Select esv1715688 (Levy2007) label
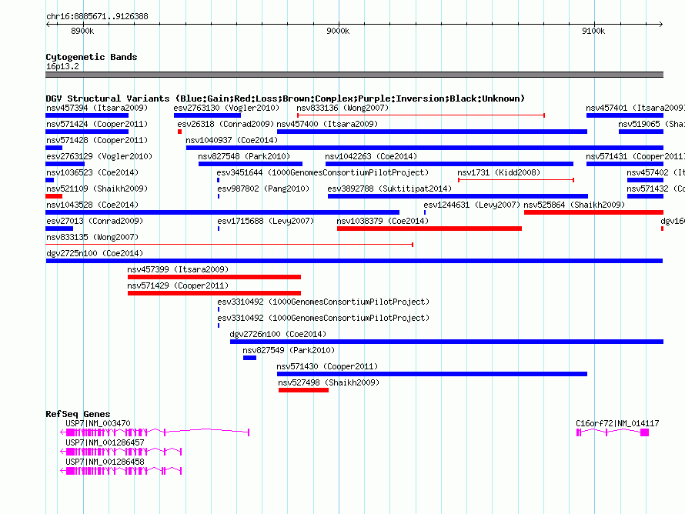This screenshot has width=685, height=514. click(x=266, y=221)
